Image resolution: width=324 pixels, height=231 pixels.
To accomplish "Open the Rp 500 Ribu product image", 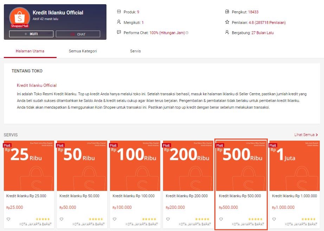I will (241, 166).
